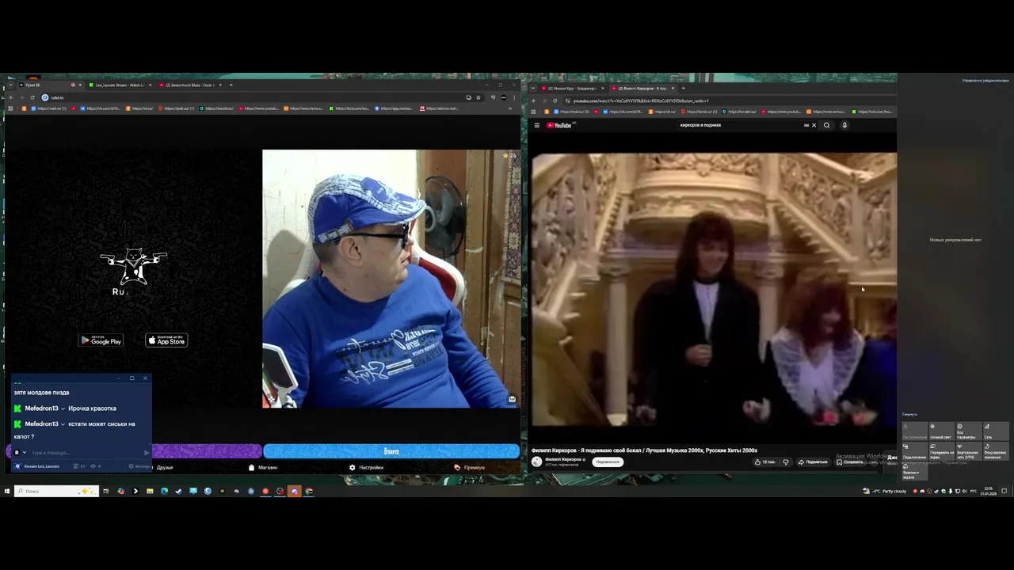Start YouTube voice search with microphone
The width and height of the screenshot is (1014, 570).
(x=844, y=125)
